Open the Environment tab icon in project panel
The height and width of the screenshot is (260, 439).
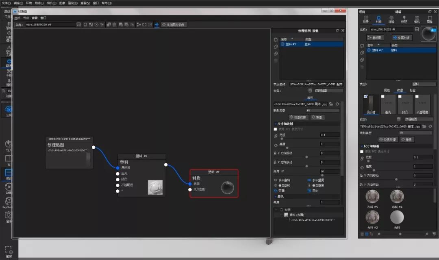coord(391,19)
